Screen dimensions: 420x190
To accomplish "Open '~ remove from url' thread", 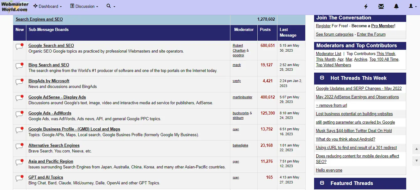I will 331,105.
